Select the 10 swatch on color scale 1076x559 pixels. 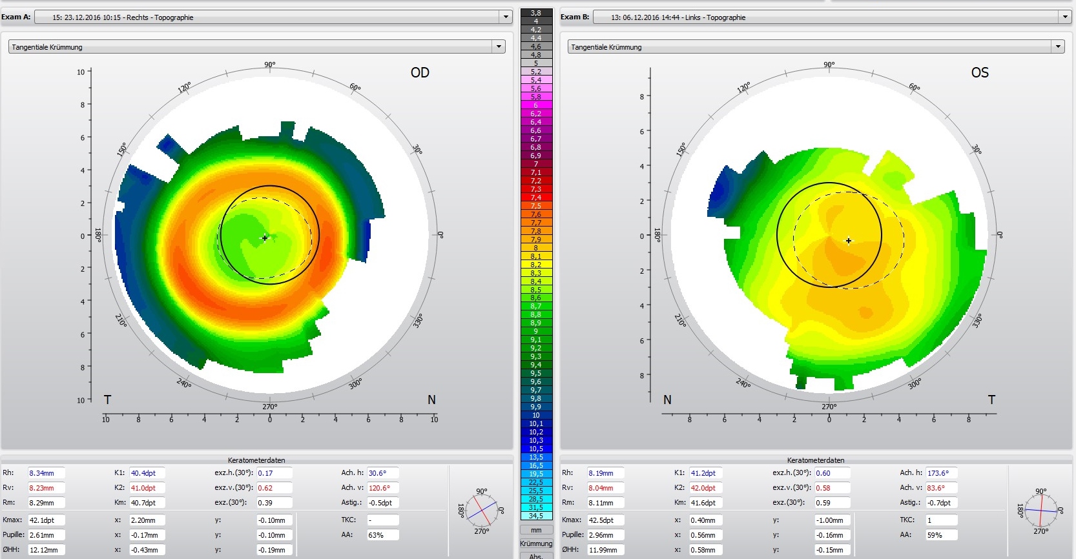[x=536, y=415]
